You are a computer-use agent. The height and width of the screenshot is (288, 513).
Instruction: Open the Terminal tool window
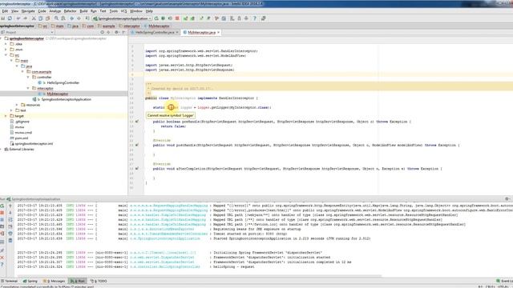tap(10, 281)
